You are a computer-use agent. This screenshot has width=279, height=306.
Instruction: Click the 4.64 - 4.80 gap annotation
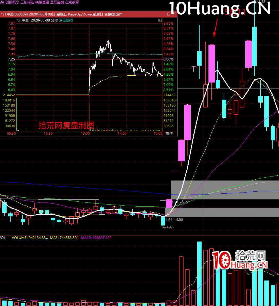(x=174, y=220)
